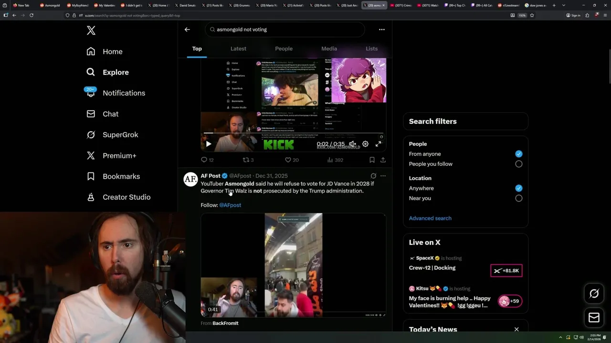Viewport: 611px width, 343px height.
Task: Open Explore in the sidebar
Action: coord(107,72)
